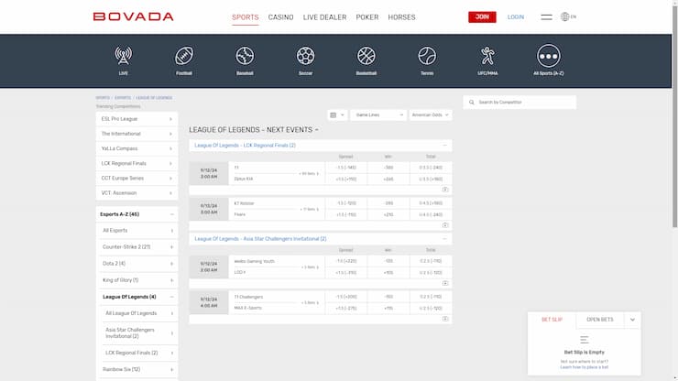The height and width of the screenshot is (381, 678).
Task: Pick T1 spread -1.5 odds
Action: pyautogui.click(x=346, y=168)
